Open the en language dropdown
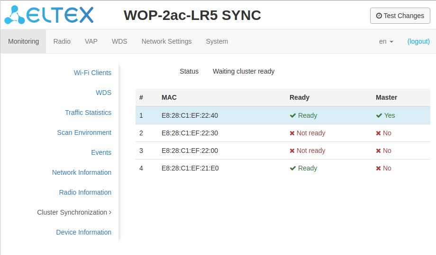Image resolution: width=436 pixels, height=255 pixels. [x=386, y=41]
